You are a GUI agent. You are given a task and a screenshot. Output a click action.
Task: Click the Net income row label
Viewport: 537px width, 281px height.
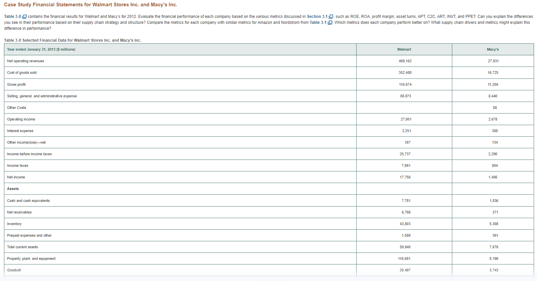tap(16, 177)
